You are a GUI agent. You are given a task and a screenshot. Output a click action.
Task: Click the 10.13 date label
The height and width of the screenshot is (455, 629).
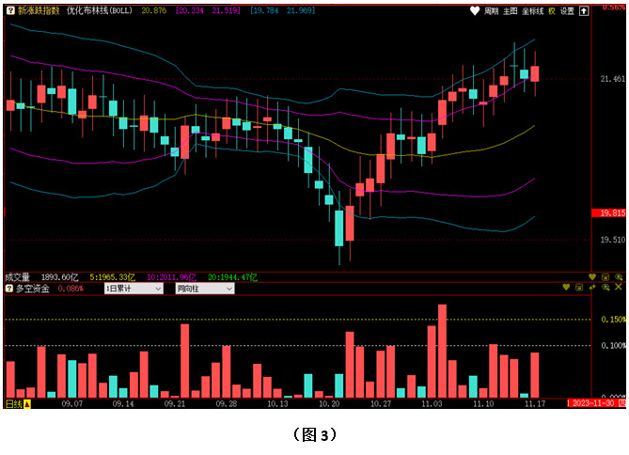277,403
